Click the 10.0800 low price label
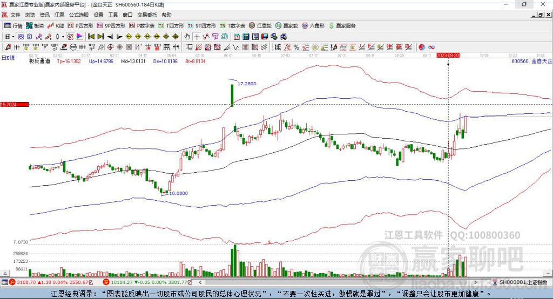 [178, 193]
